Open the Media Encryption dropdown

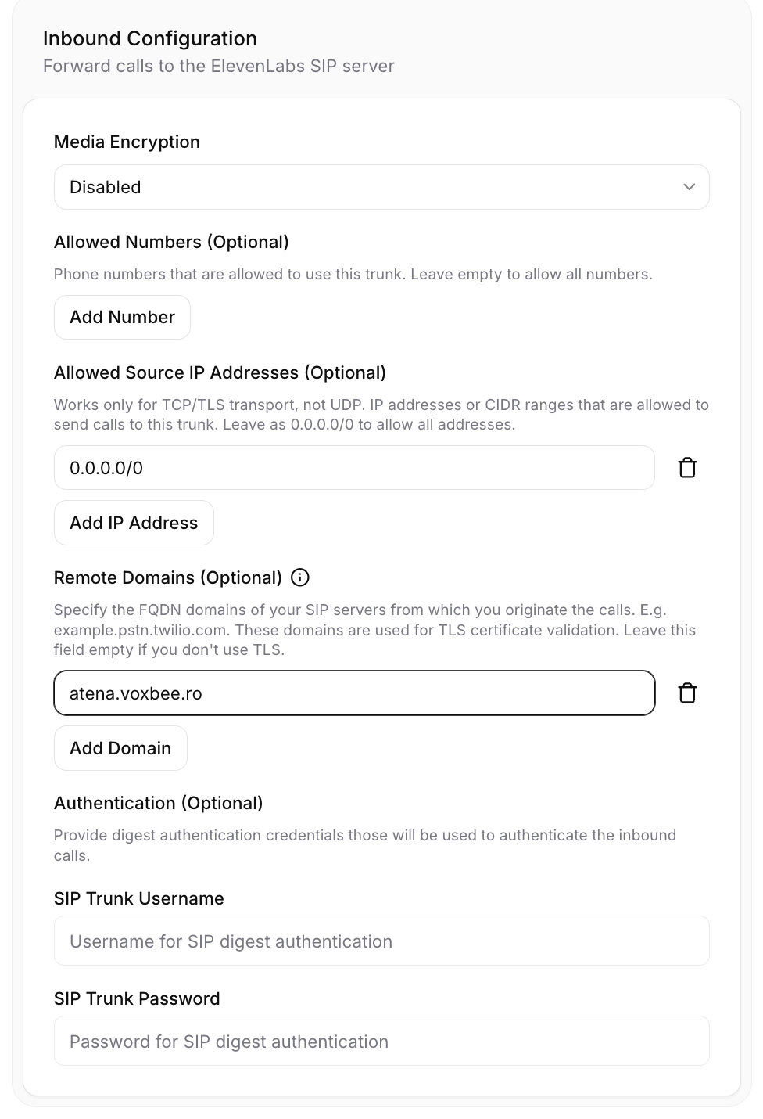[381, 187]
